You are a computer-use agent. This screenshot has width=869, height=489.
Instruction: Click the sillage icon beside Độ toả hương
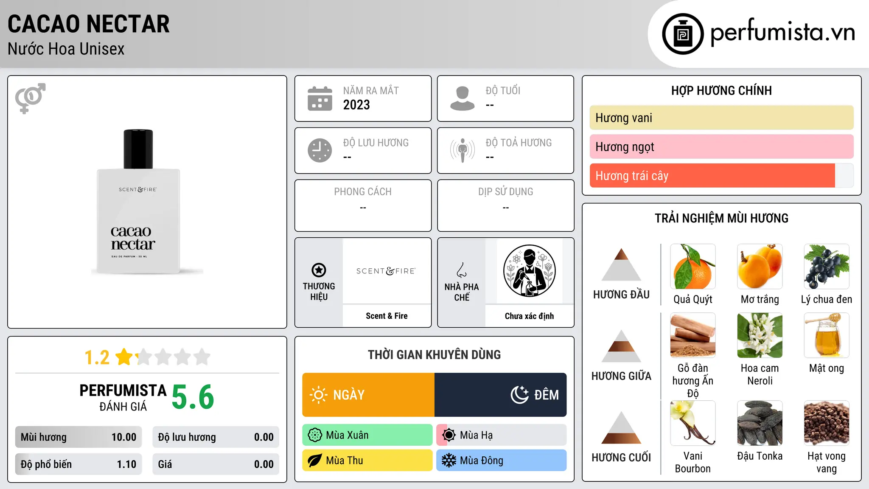pos(463,150)
